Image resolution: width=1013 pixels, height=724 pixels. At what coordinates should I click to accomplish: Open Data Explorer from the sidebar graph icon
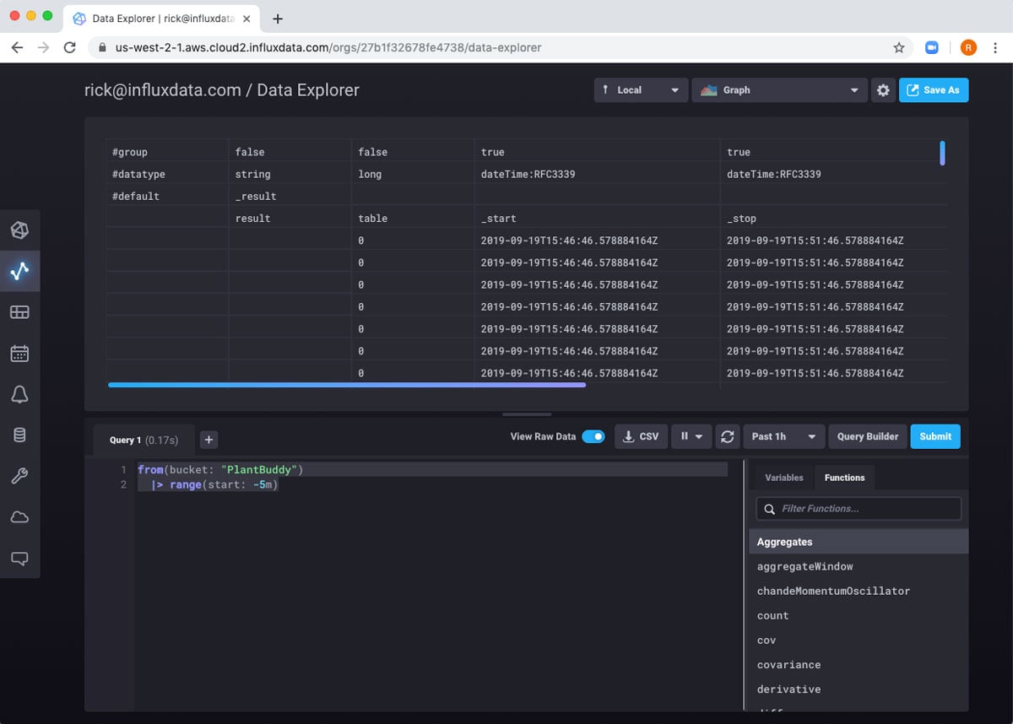(x=19, y=271)
